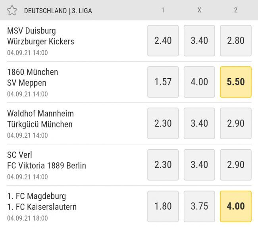Pick draw odds 3.40 for Duisburg vs Würzburger

click(199, 40)
